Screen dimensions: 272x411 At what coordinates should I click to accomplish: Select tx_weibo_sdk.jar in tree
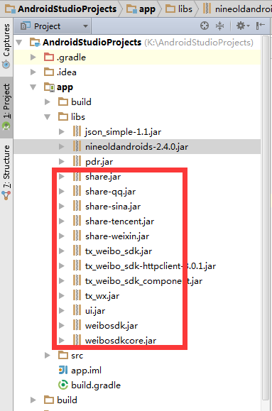[x=119, y=251]
